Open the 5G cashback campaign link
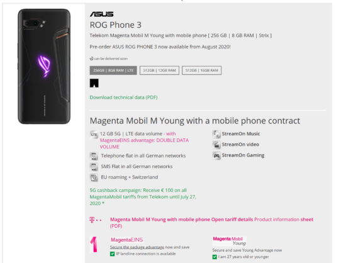The height and width of the screenshot is (263, 346). pos(143,197)
